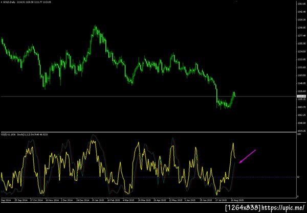Click the 1148.05 price scale value
Viewport: 307px width, 213px height.
click(301, 83)
